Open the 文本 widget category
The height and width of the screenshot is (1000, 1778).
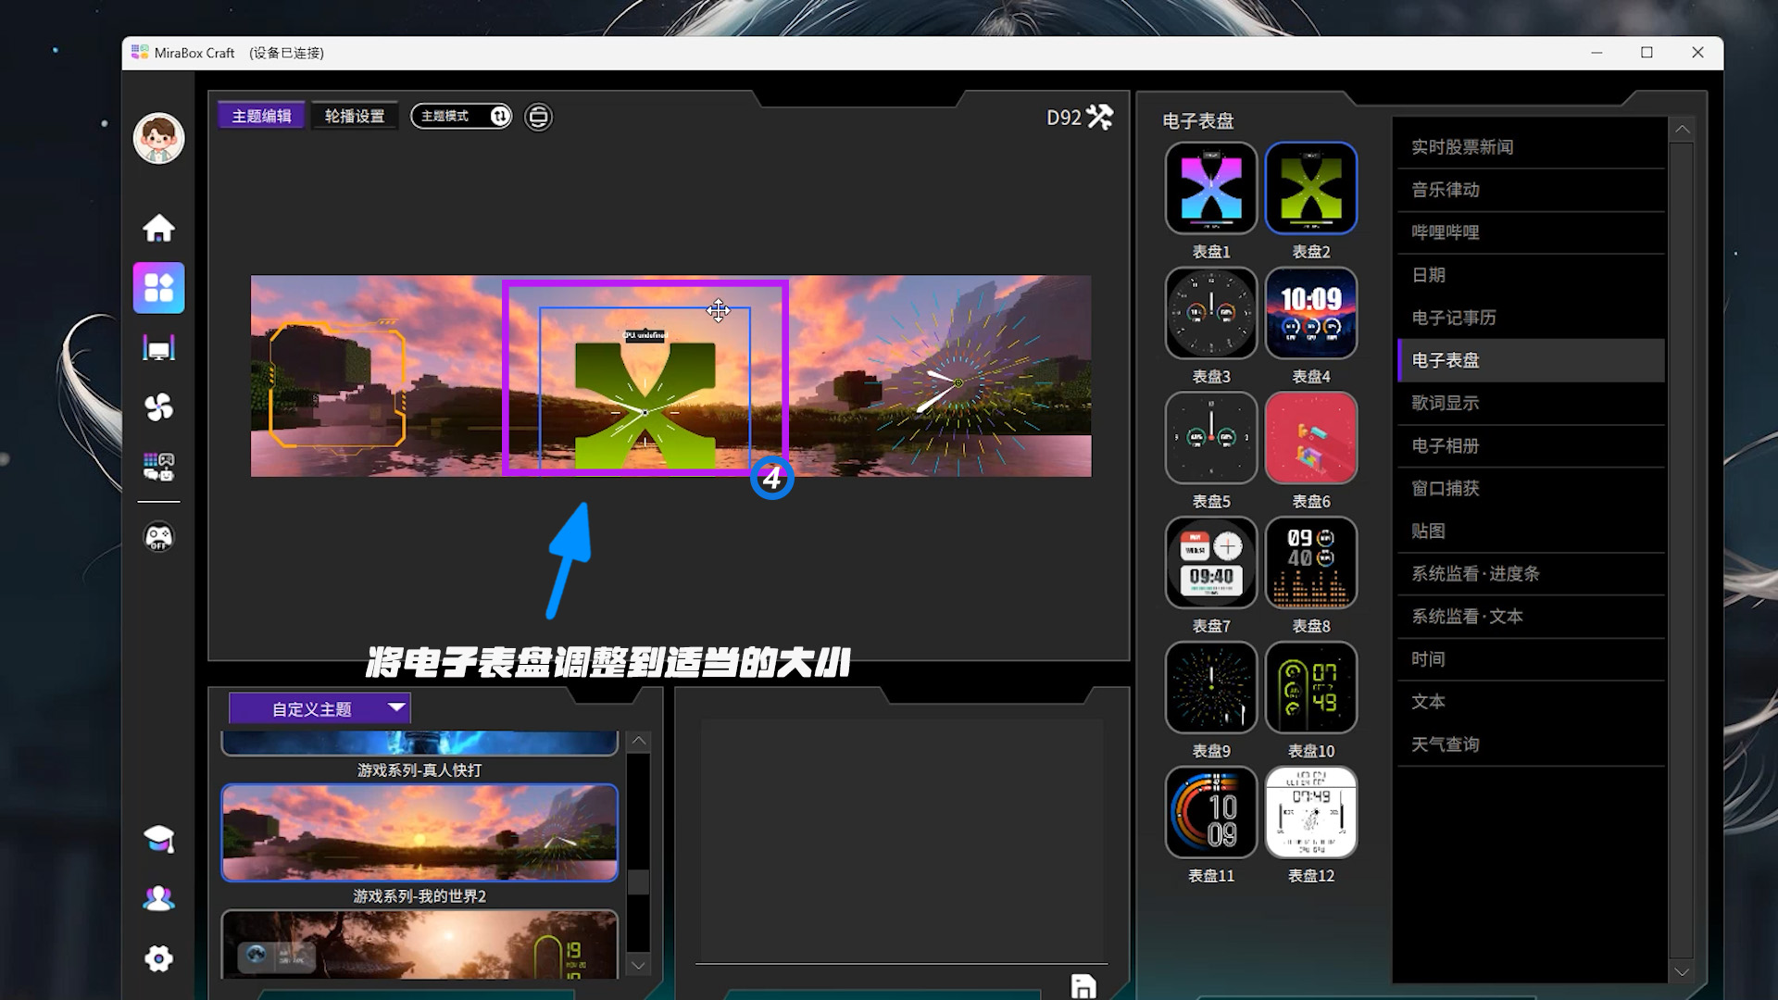[1531, 701]
